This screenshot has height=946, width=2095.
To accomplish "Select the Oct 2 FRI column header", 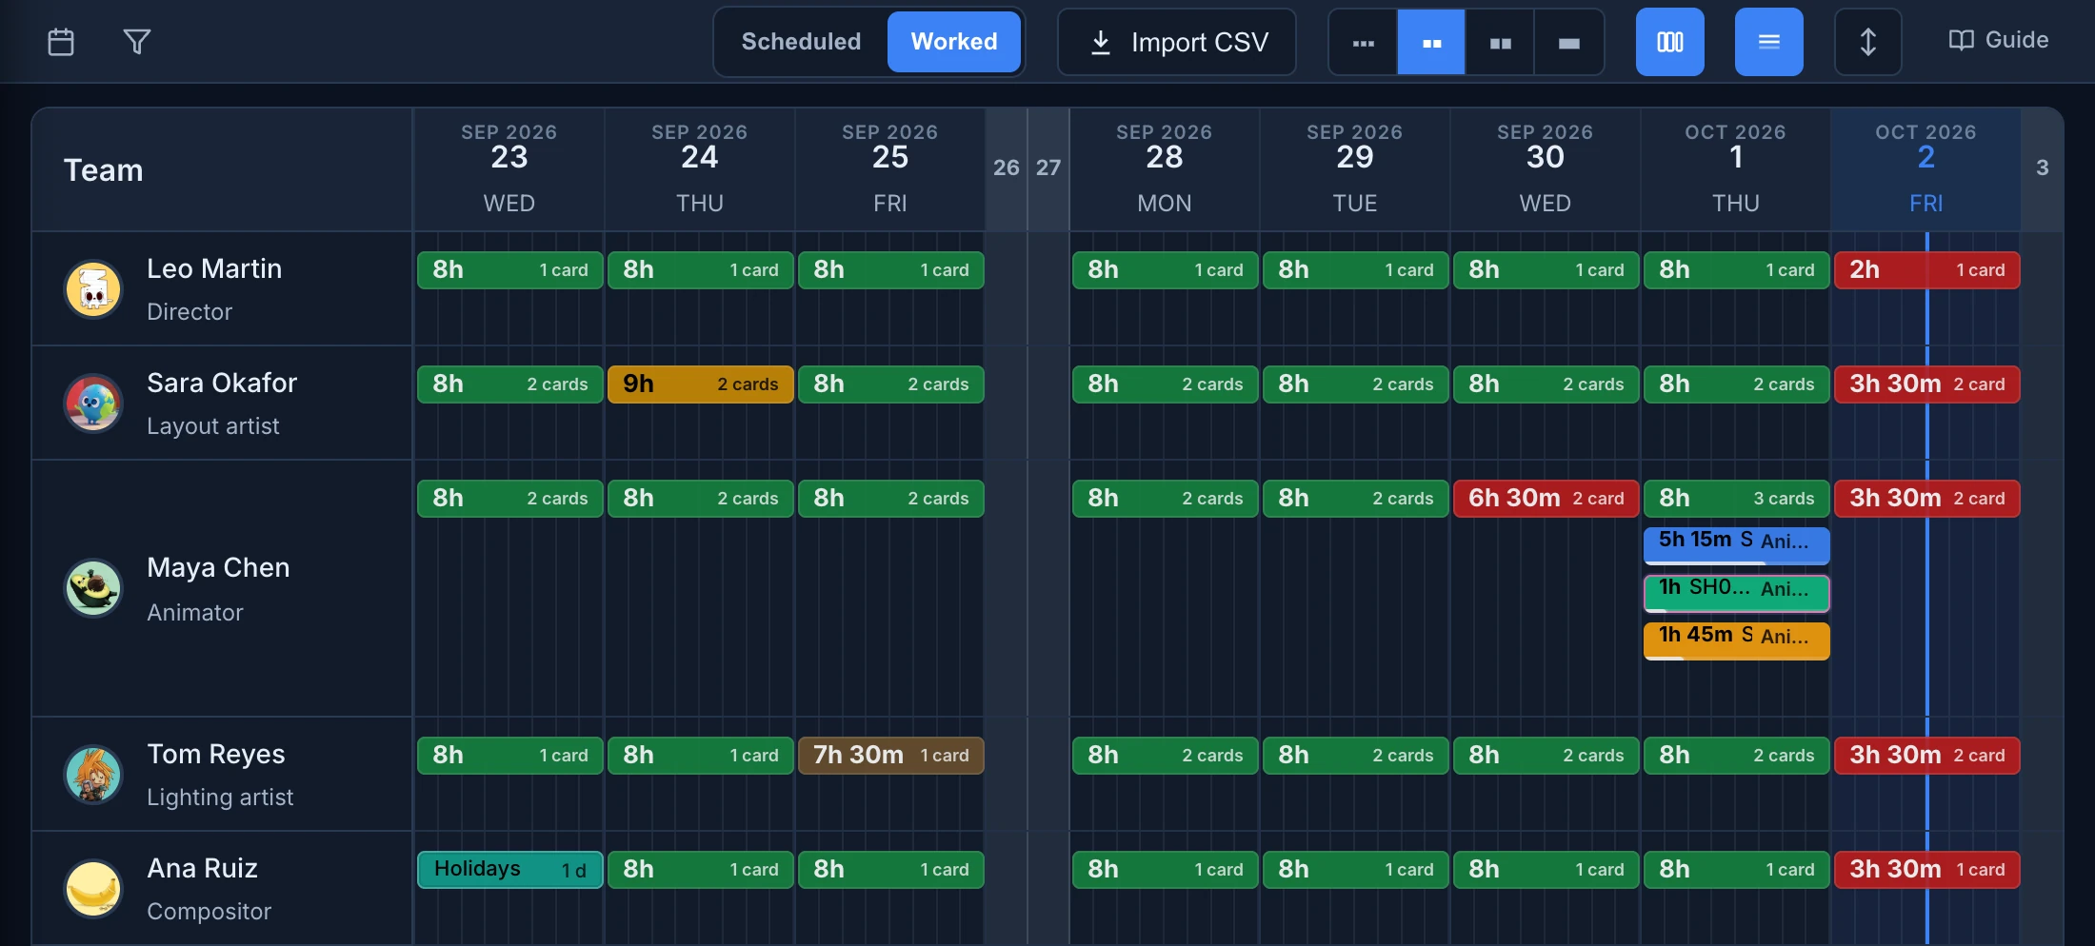I will (1925, 169).
